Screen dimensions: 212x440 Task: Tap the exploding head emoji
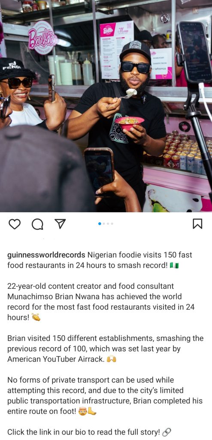tap(82, 411)
